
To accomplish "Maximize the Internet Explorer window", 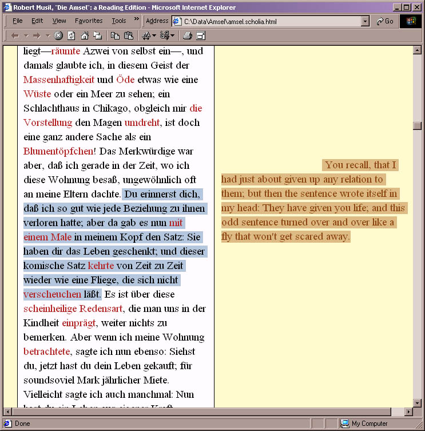I will point(406,7).
